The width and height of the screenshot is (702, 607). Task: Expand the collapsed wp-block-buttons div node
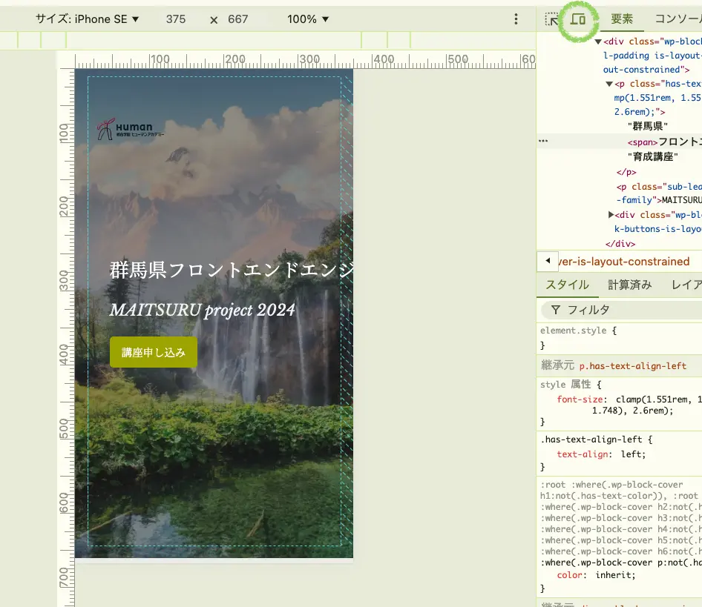(611, 214)
